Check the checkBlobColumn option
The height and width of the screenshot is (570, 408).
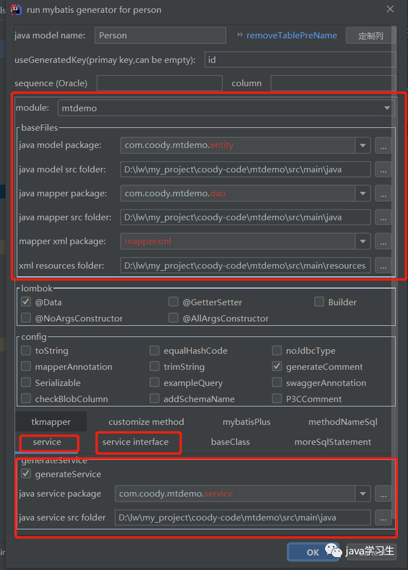click(x=26, y=399)
